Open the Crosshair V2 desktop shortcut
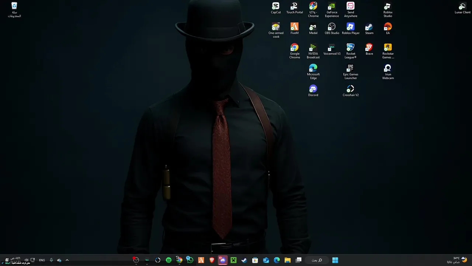The width and height of the screenshot is (472, 266). (x=350, y=91)
